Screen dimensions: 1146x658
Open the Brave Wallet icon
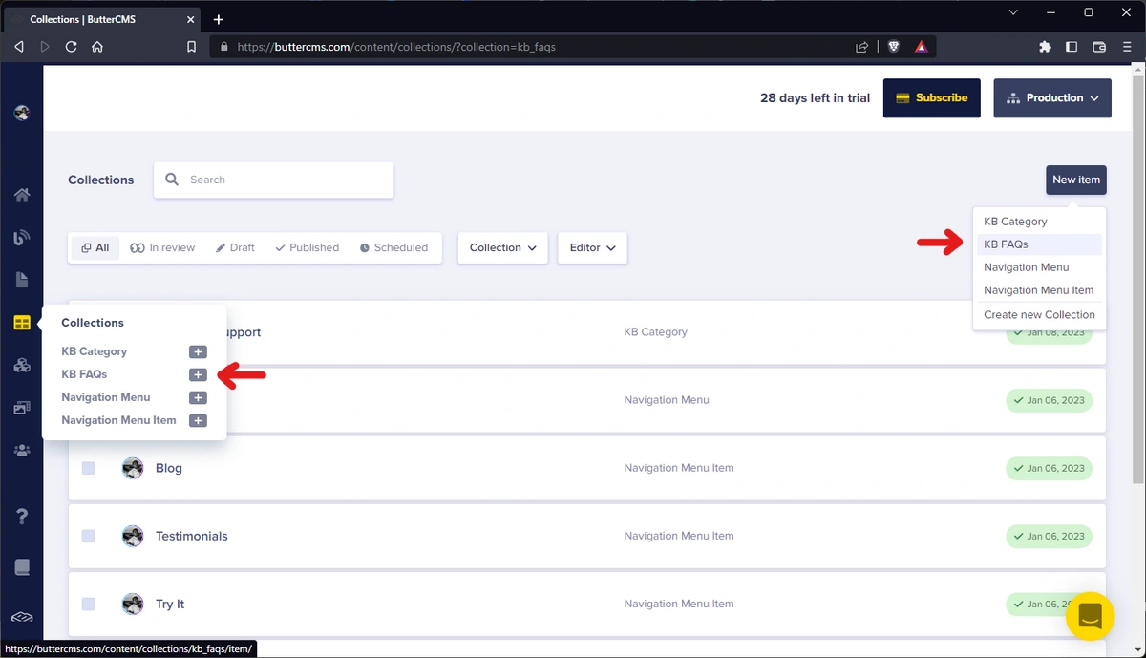[x=1099, y=46]
